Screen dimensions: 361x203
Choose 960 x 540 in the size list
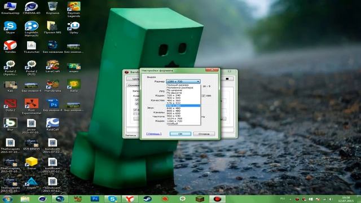(183, 116)
